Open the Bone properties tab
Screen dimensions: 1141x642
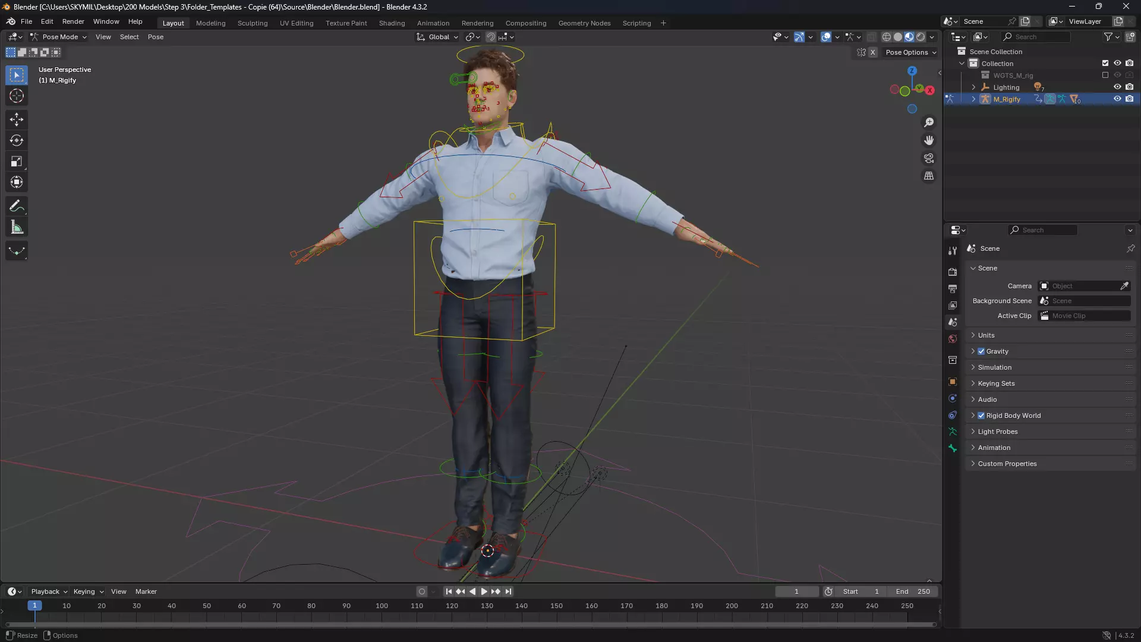click(953, 448)
